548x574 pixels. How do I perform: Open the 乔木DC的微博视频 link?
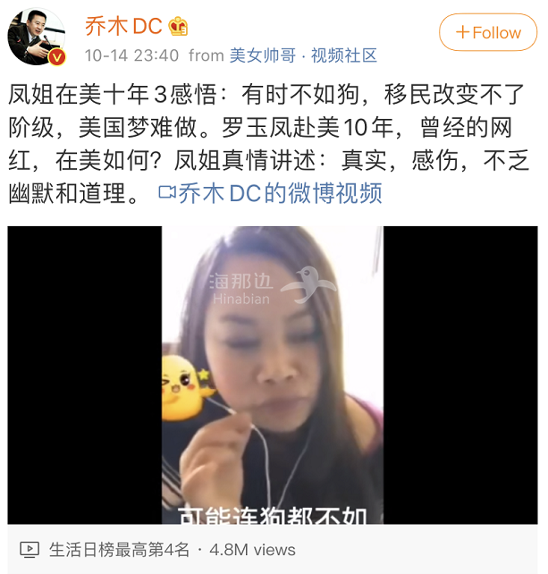[270, 193]
